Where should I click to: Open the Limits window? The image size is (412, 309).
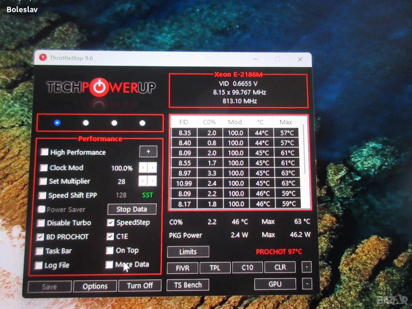point(188,252)
